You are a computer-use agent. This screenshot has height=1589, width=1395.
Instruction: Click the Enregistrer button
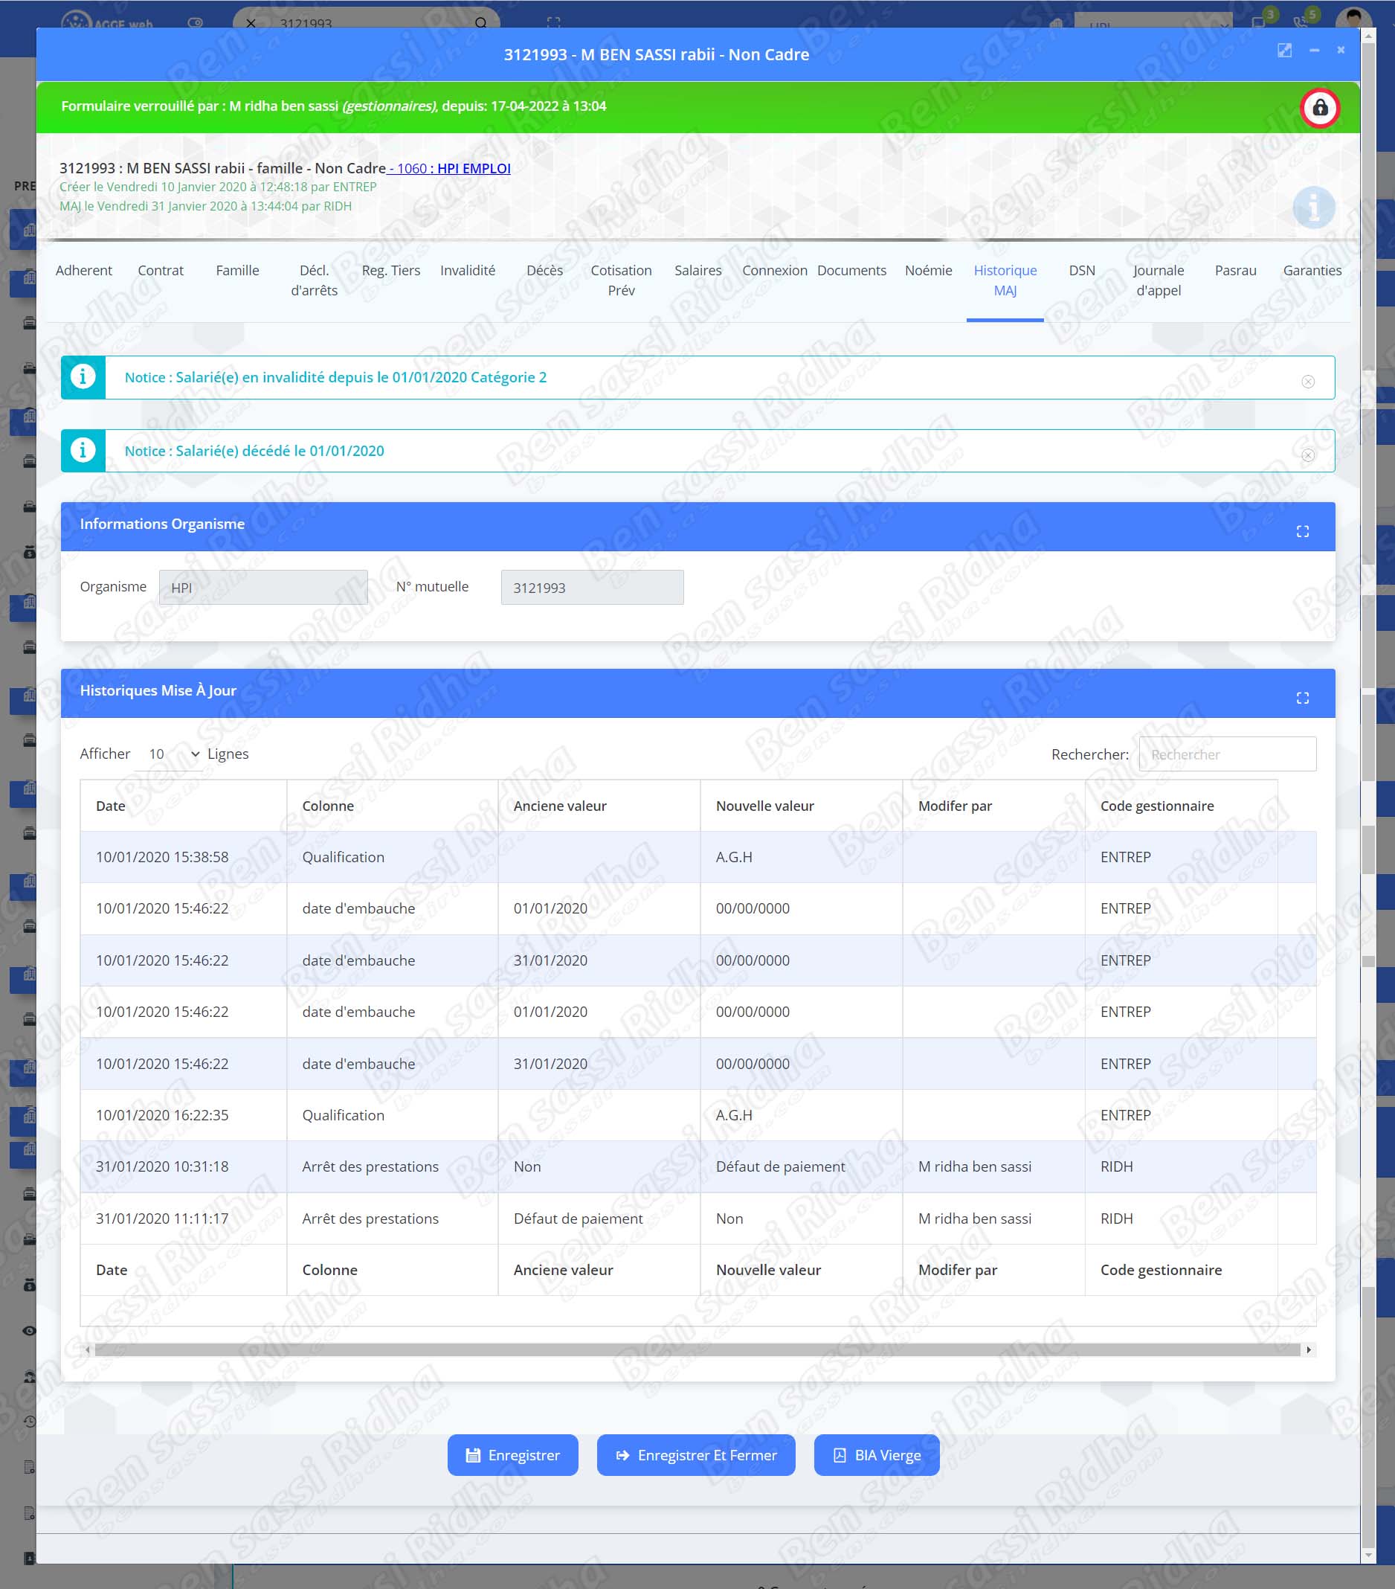click(x=512, y=1454)
